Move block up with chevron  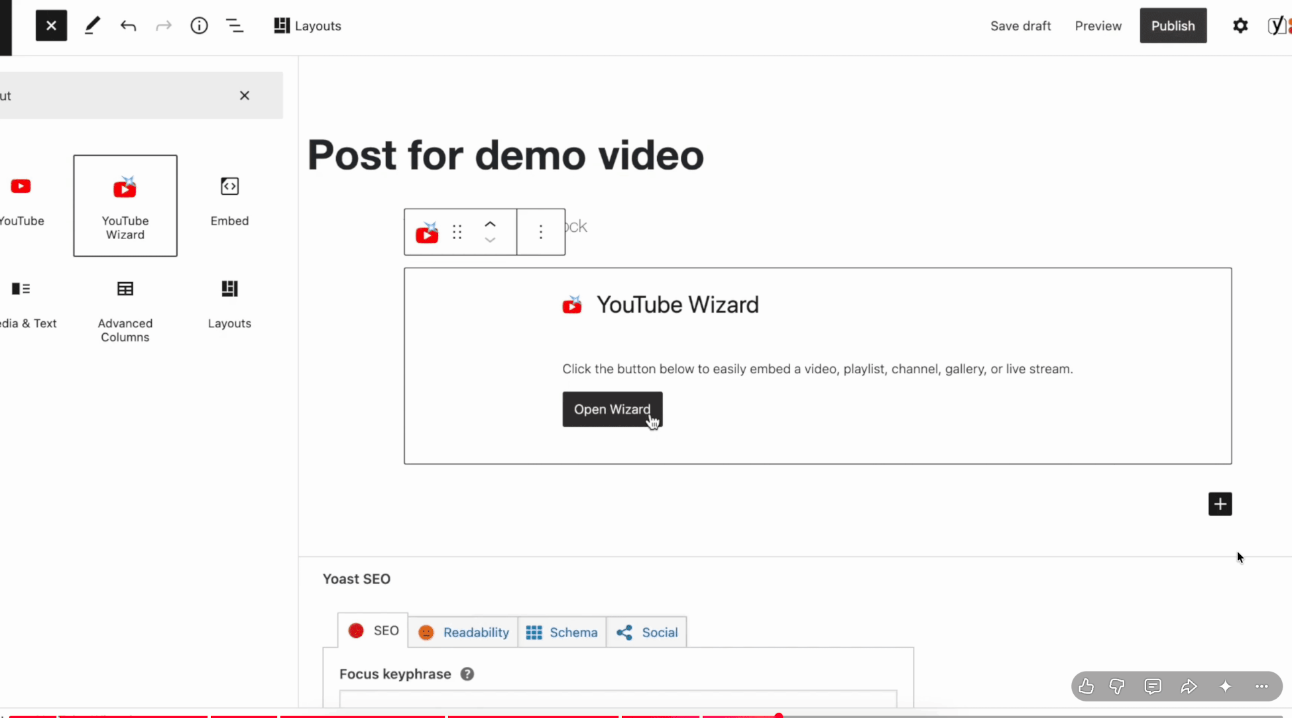490,223
